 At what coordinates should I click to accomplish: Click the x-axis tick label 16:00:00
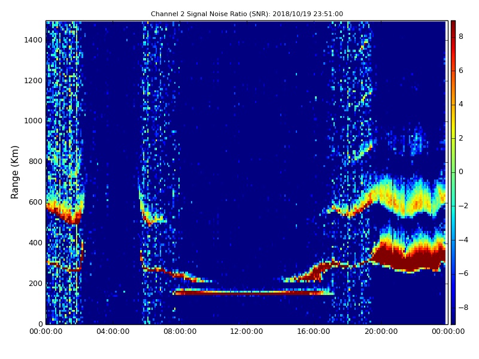314,331
